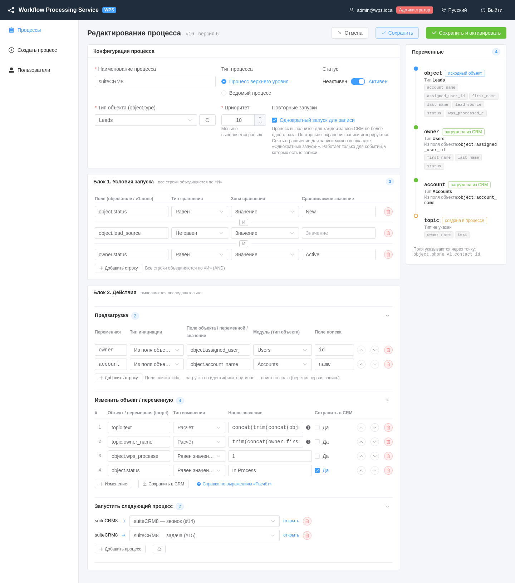Uncheck Однократный запуск для записи
The width and height of the screenshot is (515, 583).
pyautogui.click(x=274, y=120)
